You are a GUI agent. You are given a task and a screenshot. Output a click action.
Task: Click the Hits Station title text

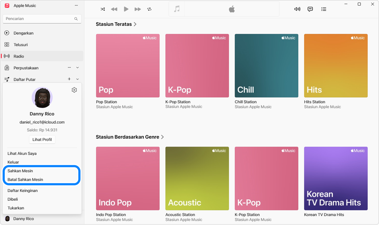point(315,102)
